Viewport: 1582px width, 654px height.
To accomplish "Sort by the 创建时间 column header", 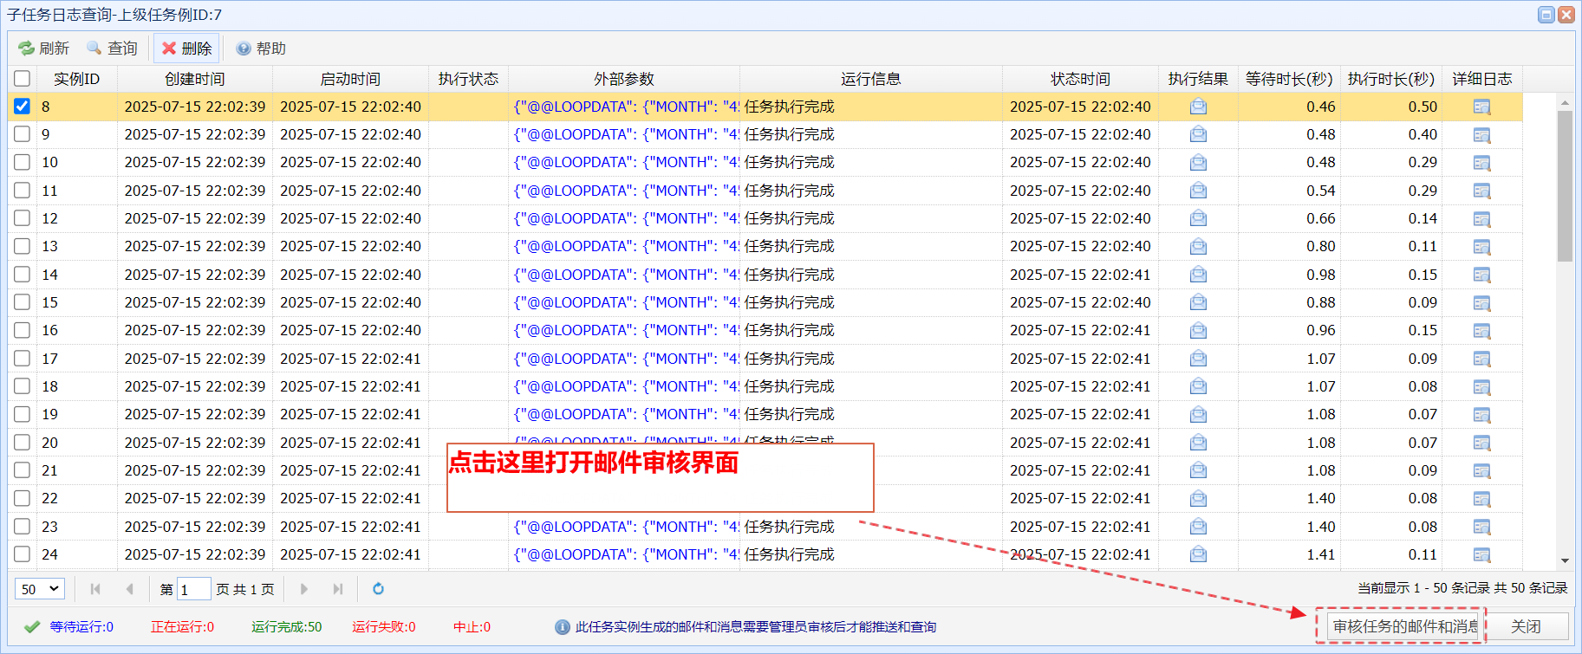I will [195, 79].
